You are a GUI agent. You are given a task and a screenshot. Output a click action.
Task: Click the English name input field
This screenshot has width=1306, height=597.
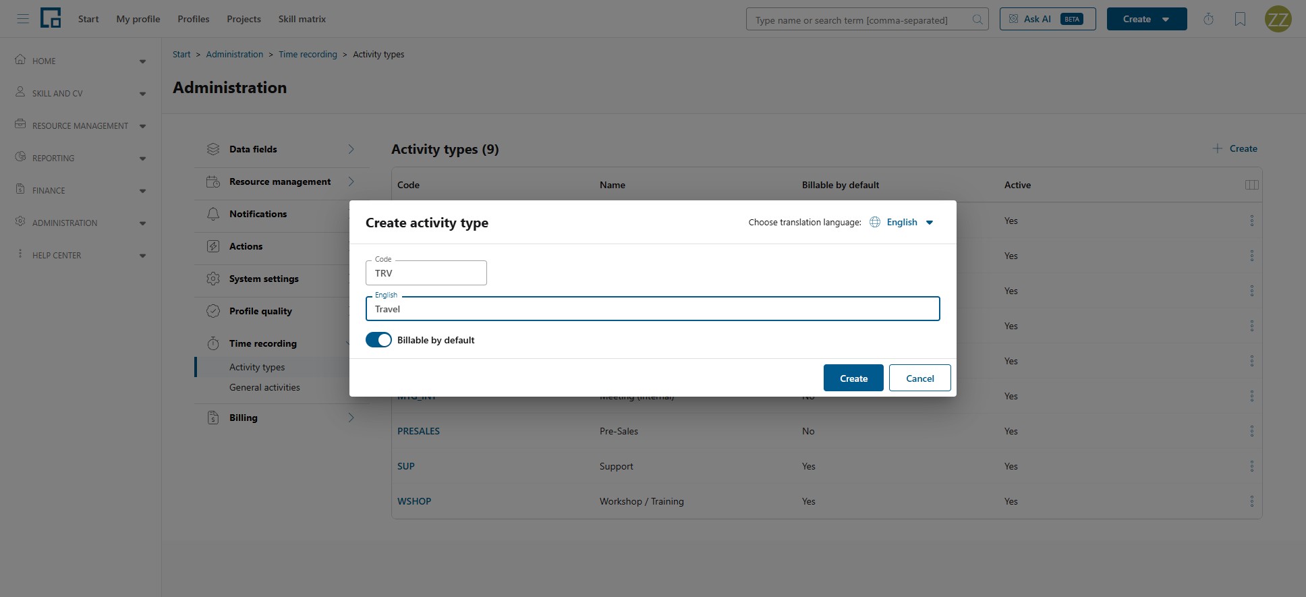pos(652,308)
